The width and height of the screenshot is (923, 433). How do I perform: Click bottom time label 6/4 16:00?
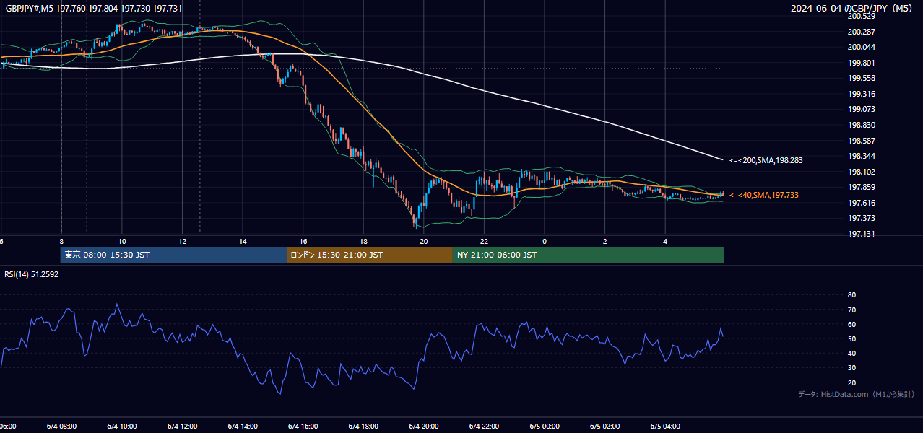click(x=303, y=426)
